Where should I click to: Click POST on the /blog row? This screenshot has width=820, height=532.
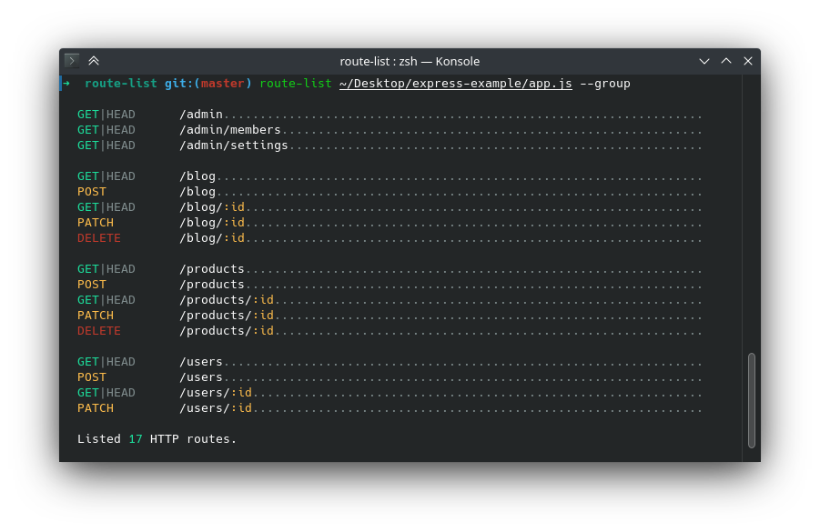(92, 192)
